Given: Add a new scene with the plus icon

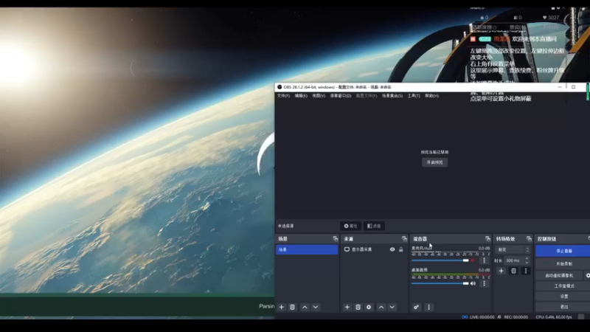Looking at the screenshot, I should pos(282,307).
